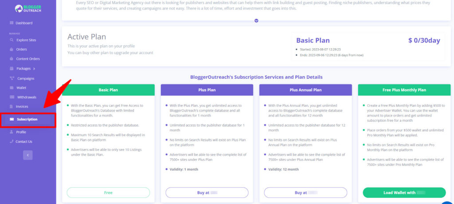
Task: Click Buy at button under Plus Plan
Action: 207,193
